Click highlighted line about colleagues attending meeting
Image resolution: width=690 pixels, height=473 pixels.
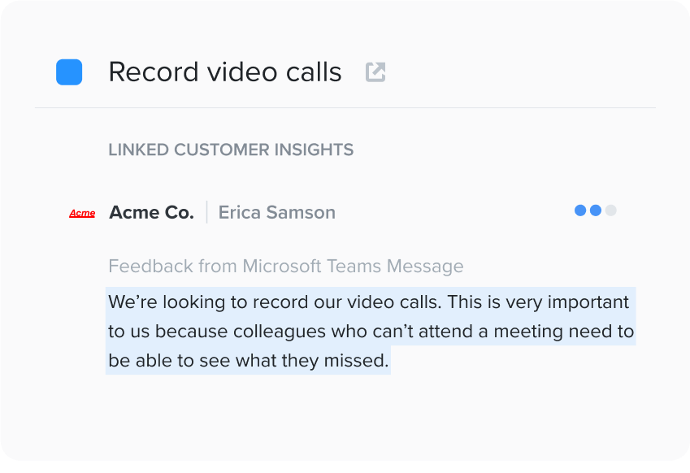(371, 331)
